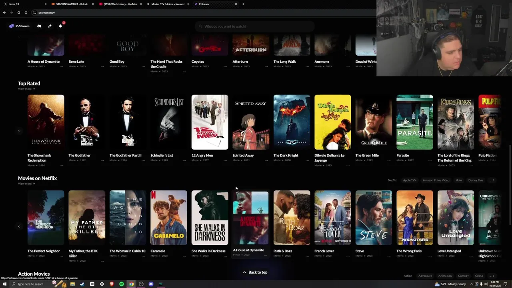
Task: Click the browser back arrow
Action: coord(4,12)
